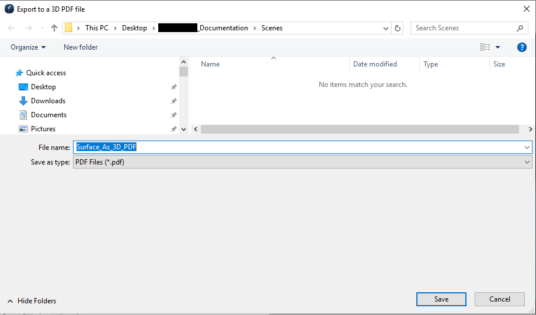The width and height of the screenshot is (536, 315).
Task: Click the Search Scenes box
Action: [469, 28]
